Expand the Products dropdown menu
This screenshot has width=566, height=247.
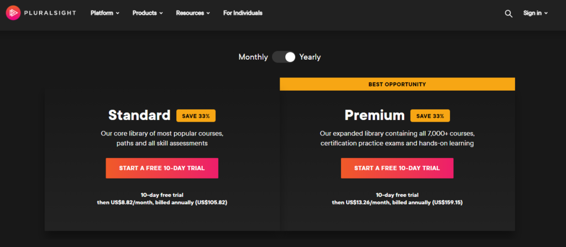click(x=148, y=13)
